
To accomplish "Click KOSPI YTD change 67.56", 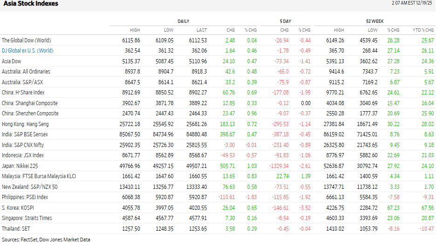I will coord(428,207).
